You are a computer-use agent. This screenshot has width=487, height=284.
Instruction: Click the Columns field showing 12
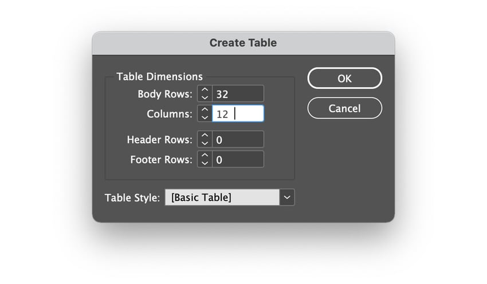coord(237,114)
